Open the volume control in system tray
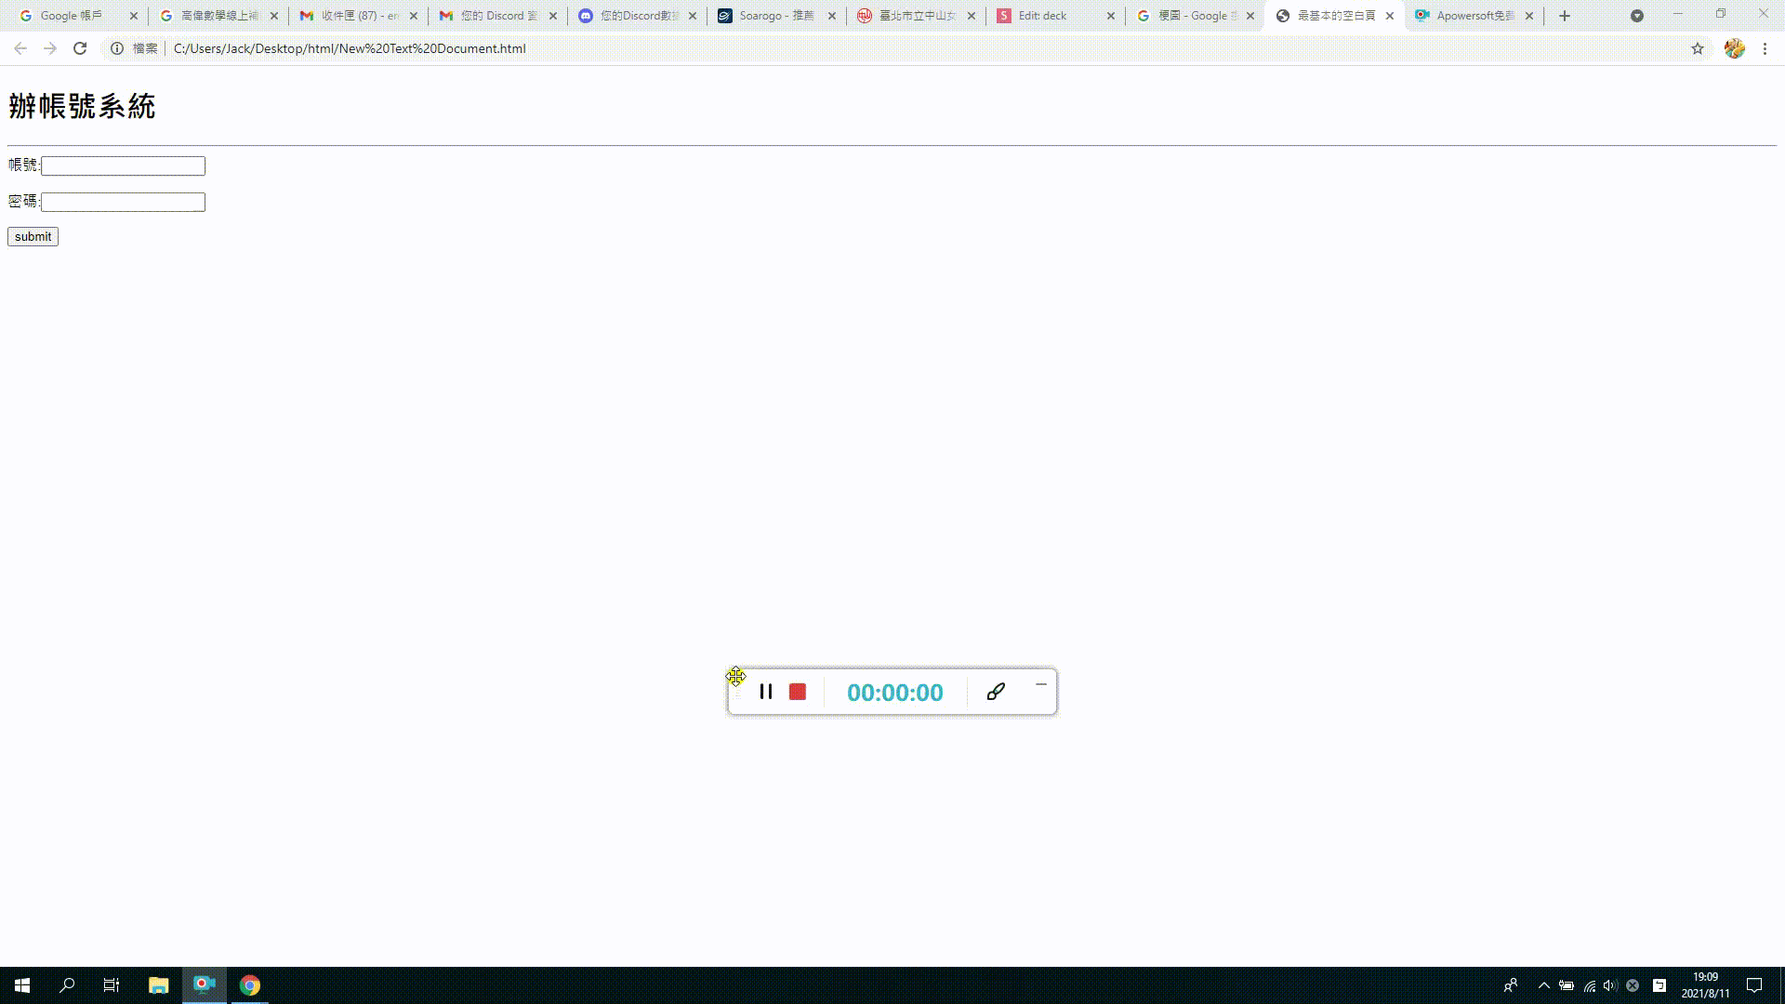1785x1004 pixels. (x=1610, y=985)
